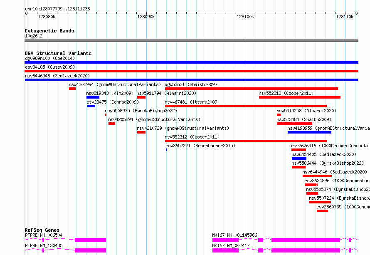Click the MKI67|NM_001145966 gene label
Viewport: 370px width, 255px height.
[x=234, y=235]
